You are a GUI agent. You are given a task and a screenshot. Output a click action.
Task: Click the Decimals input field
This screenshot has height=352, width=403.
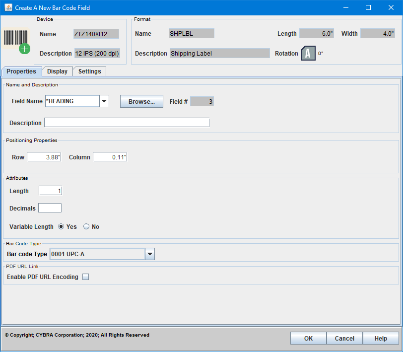coord(50,208)
